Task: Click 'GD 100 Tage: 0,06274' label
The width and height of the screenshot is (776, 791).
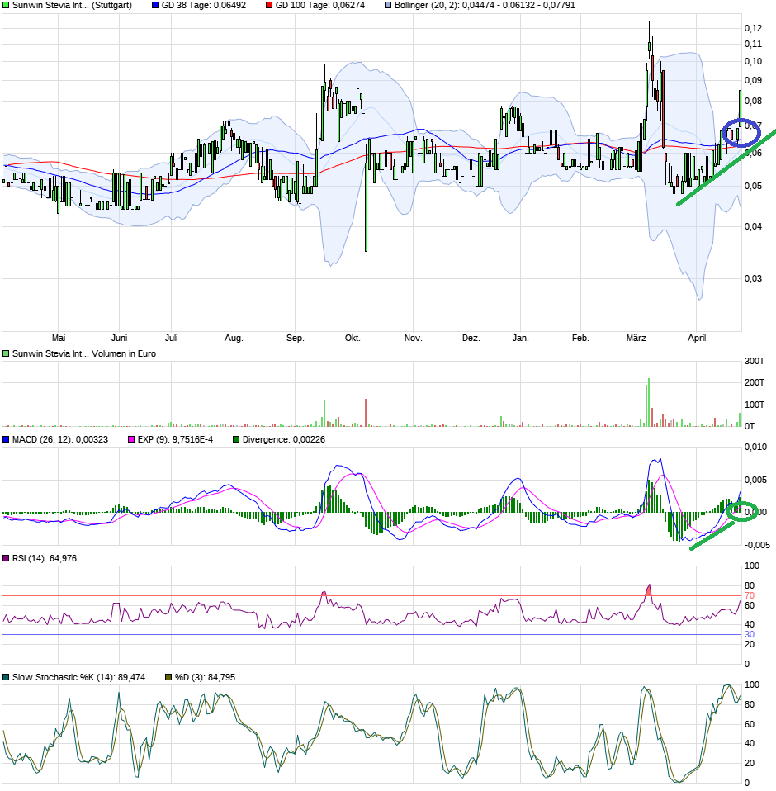Action: click(x=320, y=6)
